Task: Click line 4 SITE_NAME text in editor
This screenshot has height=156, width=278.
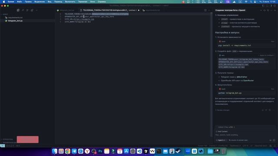Action: [78, 22]
